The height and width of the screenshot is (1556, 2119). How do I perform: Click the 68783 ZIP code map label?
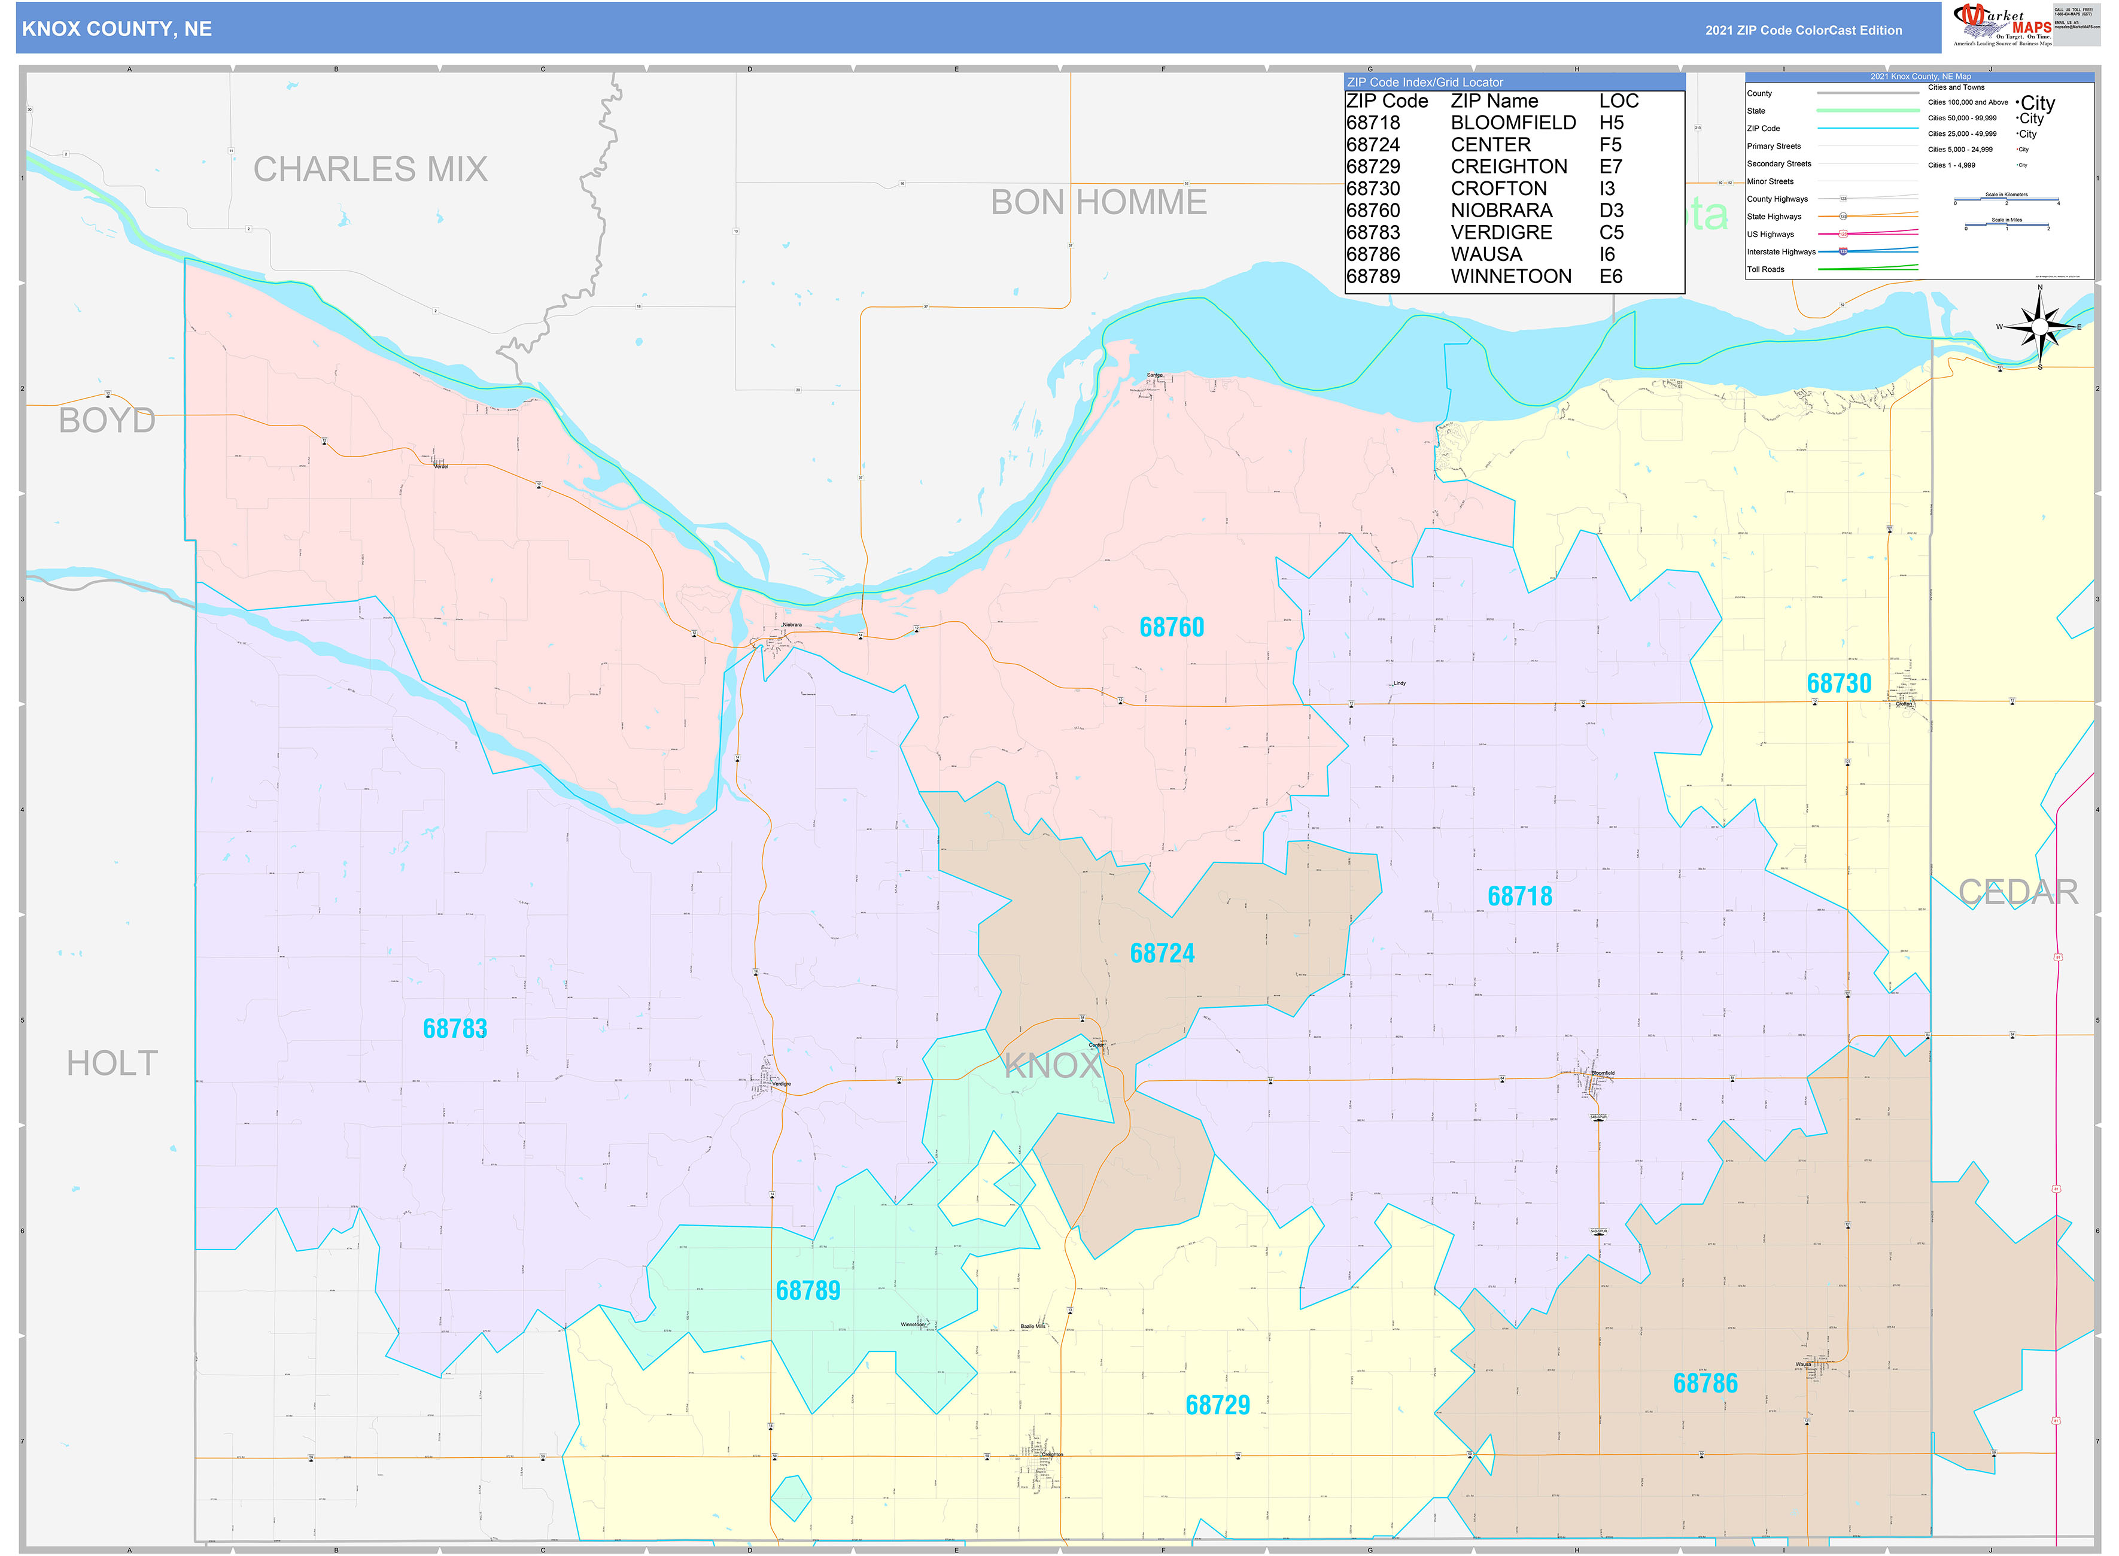pyautogui.click(x=455, y=1029)
